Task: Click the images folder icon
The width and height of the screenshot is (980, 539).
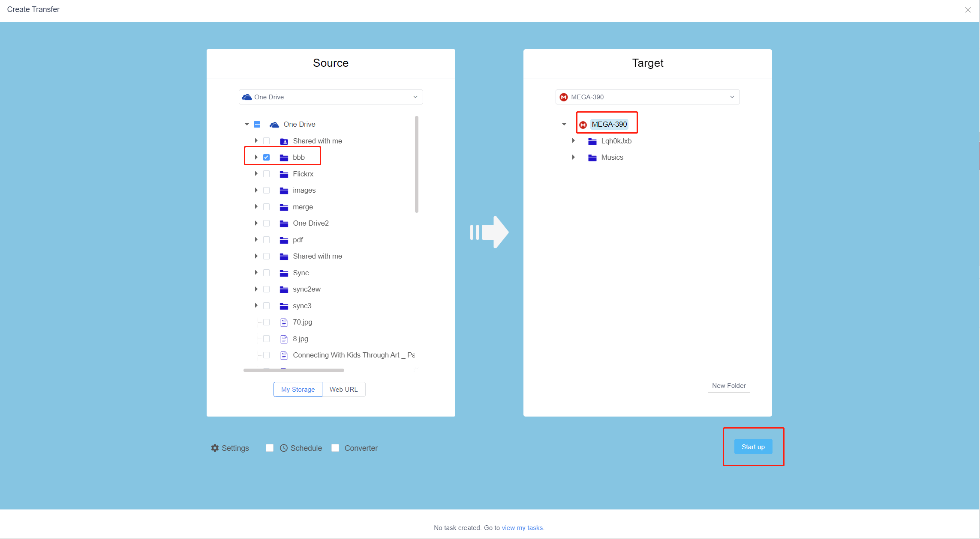Action: click(x=283, y=190)
